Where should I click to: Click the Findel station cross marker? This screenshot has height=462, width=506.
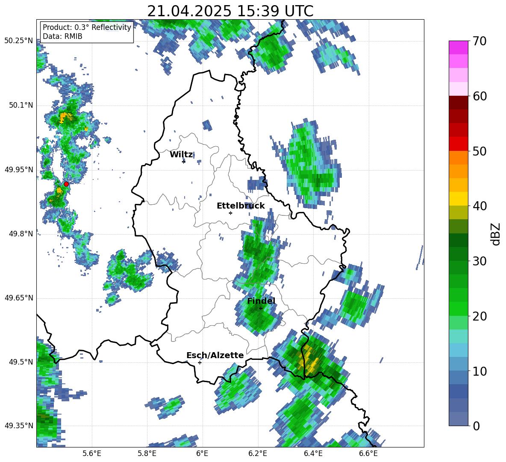pos(261,308)
